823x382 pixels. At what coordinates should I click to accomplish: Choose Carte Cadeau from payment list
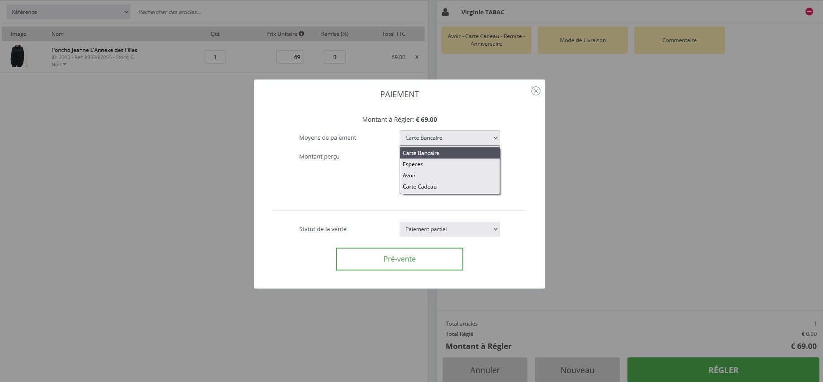(449, 187)
